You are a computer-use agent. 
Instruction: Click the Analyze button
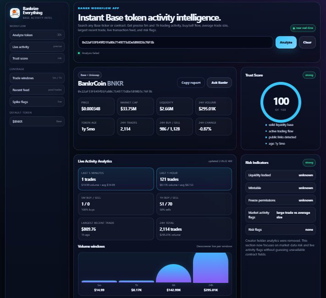click(286, 42)
